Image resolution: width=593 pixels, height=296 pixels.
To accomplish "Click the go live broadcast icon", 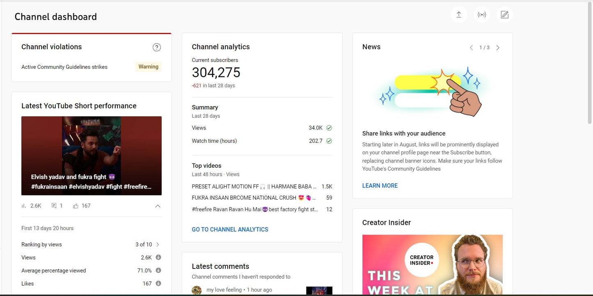I will click(x=482, y=15).
